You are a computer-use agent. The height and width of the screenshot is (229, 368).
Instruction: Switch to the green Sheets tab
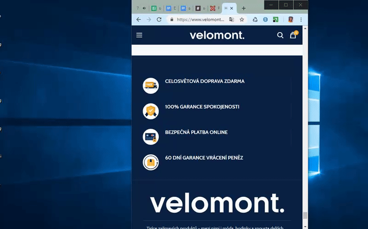point(154,8)
